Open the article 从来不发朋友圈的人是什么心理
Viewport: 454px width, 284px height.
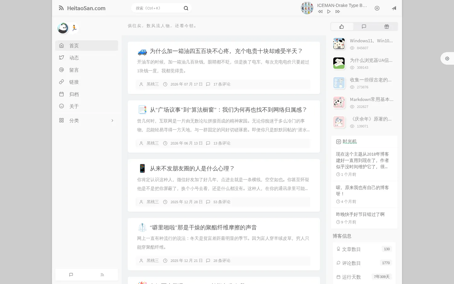point(192,169)
